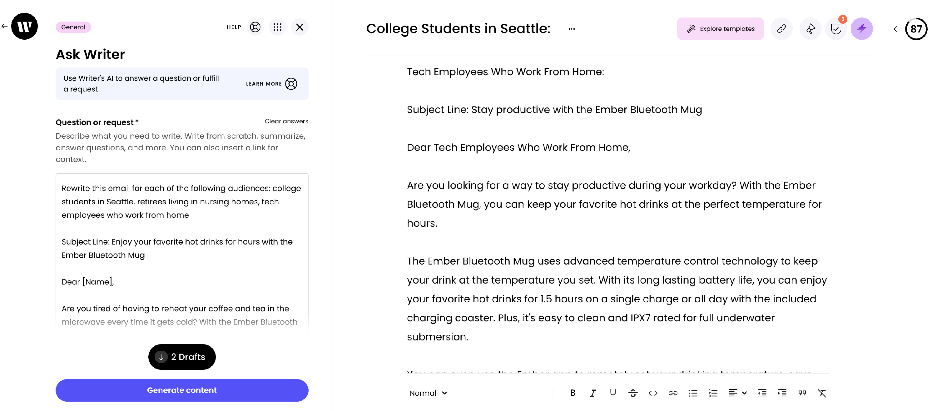Viewport: 937px width, 411px height.
Task: Click the increase indent icon
Action: pos(782,393)
